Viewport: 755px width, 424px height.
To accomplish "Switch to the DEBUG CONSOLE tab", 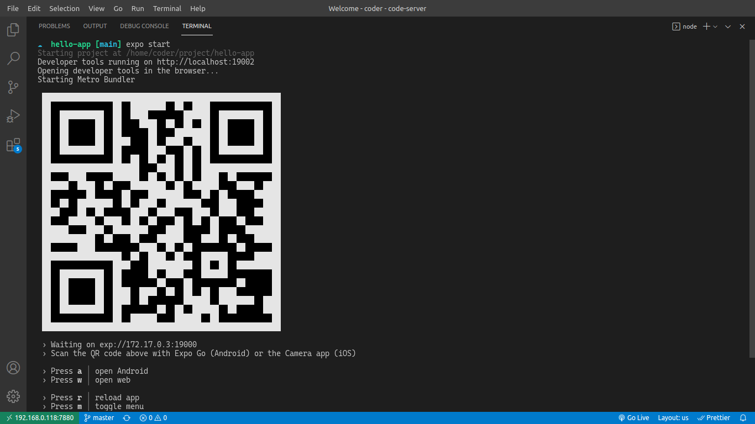I will 144,26.
